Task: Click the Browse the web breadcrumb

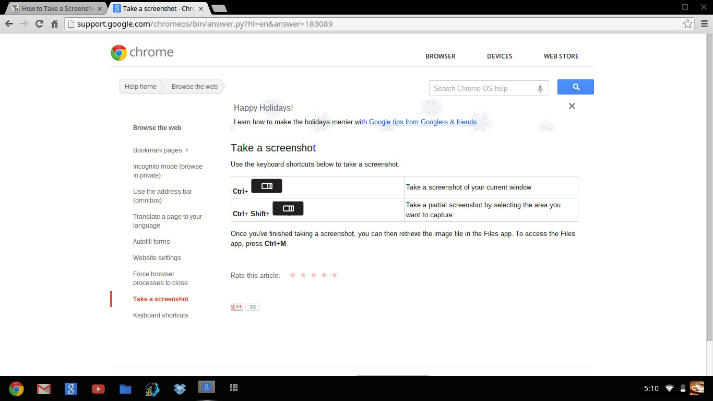Action: click(194, 87)
